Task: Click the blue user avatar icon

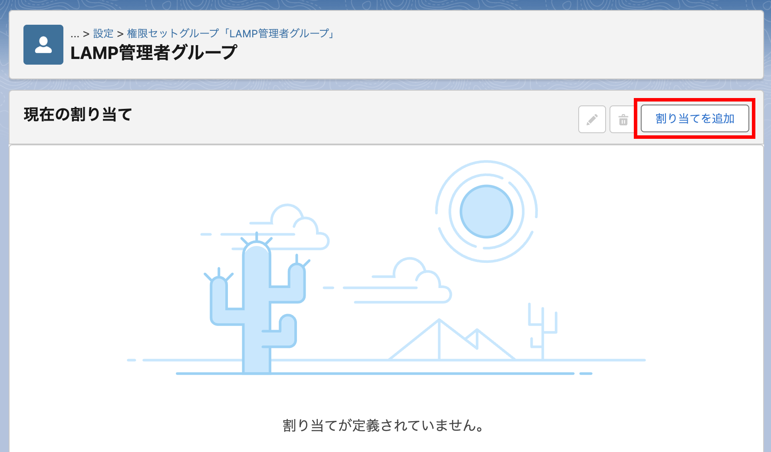Action: [x=43, y=45]
